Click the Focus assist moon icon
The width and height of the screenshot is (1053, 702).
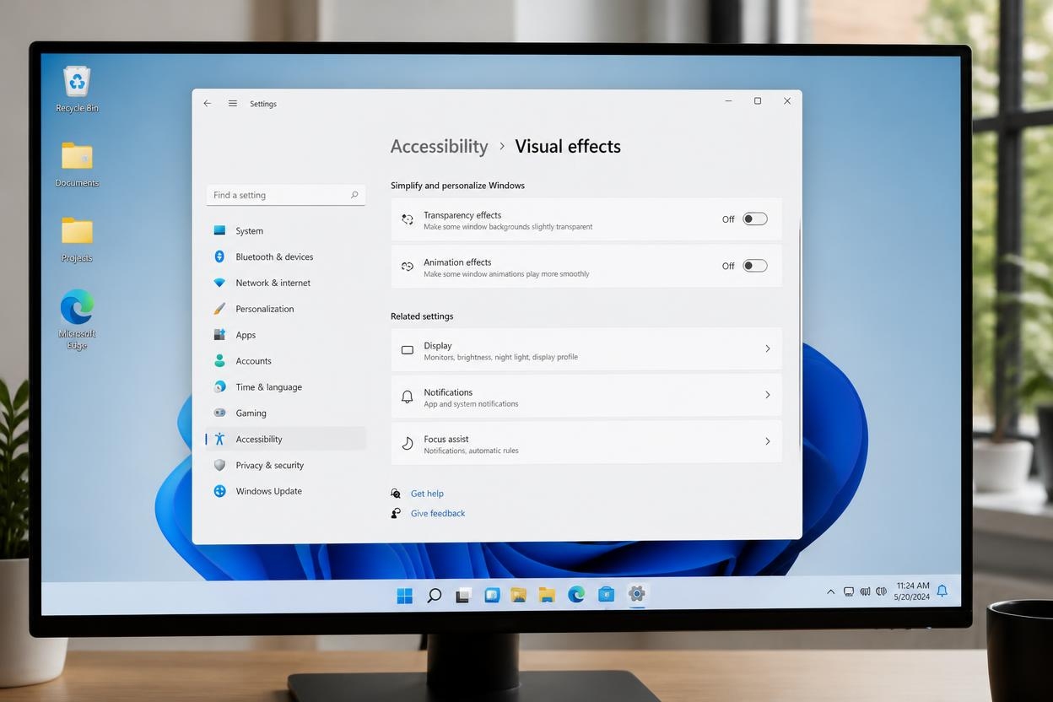point(408,443)
